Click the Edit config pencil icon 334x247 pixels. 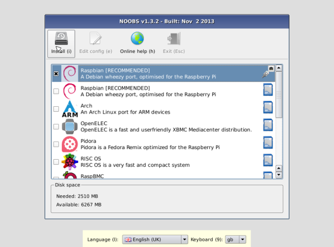pyautogui.click(x=95, y=38)
